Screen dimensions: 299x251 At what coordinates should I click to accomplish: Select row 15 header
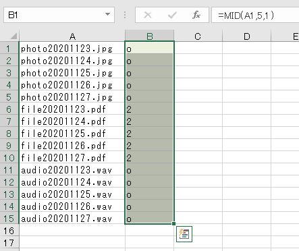[9, 219]
